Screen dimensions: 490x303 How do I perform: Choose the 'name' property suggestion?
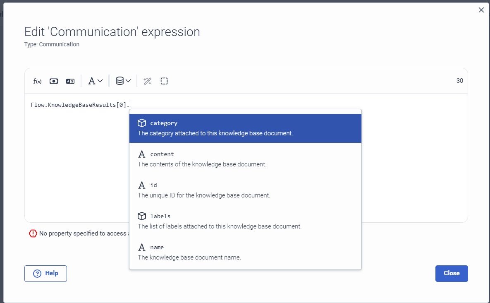[x=245, y=252]
